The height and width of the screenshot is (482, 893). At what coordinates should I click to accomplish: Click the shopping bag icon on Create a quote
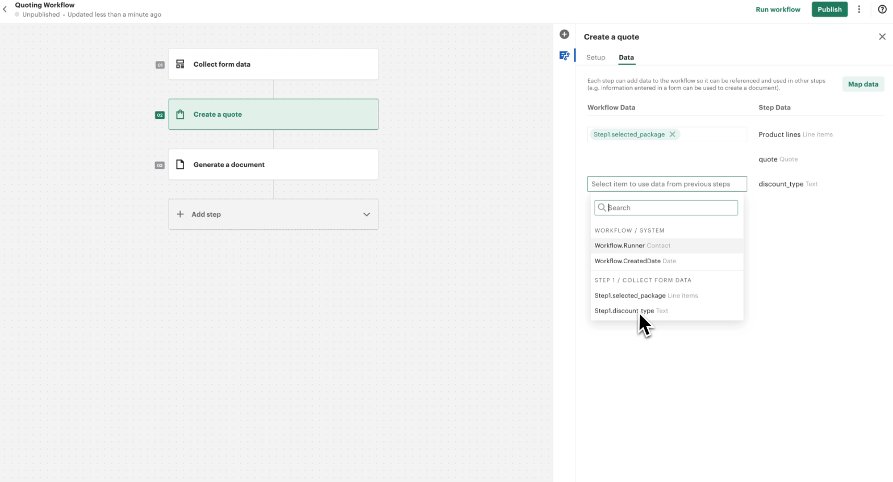[x=180, y=114]
